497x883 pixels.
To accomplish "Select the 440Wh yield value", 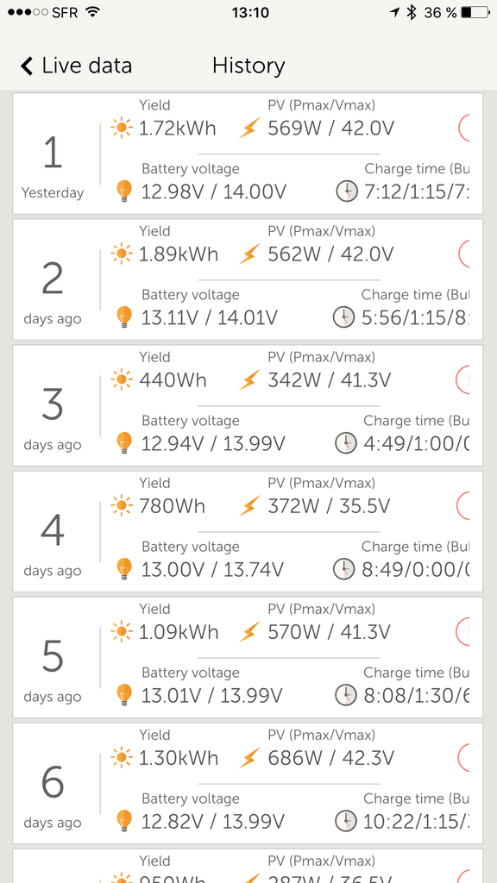I will pyautogui.click(x=173, y=380).
